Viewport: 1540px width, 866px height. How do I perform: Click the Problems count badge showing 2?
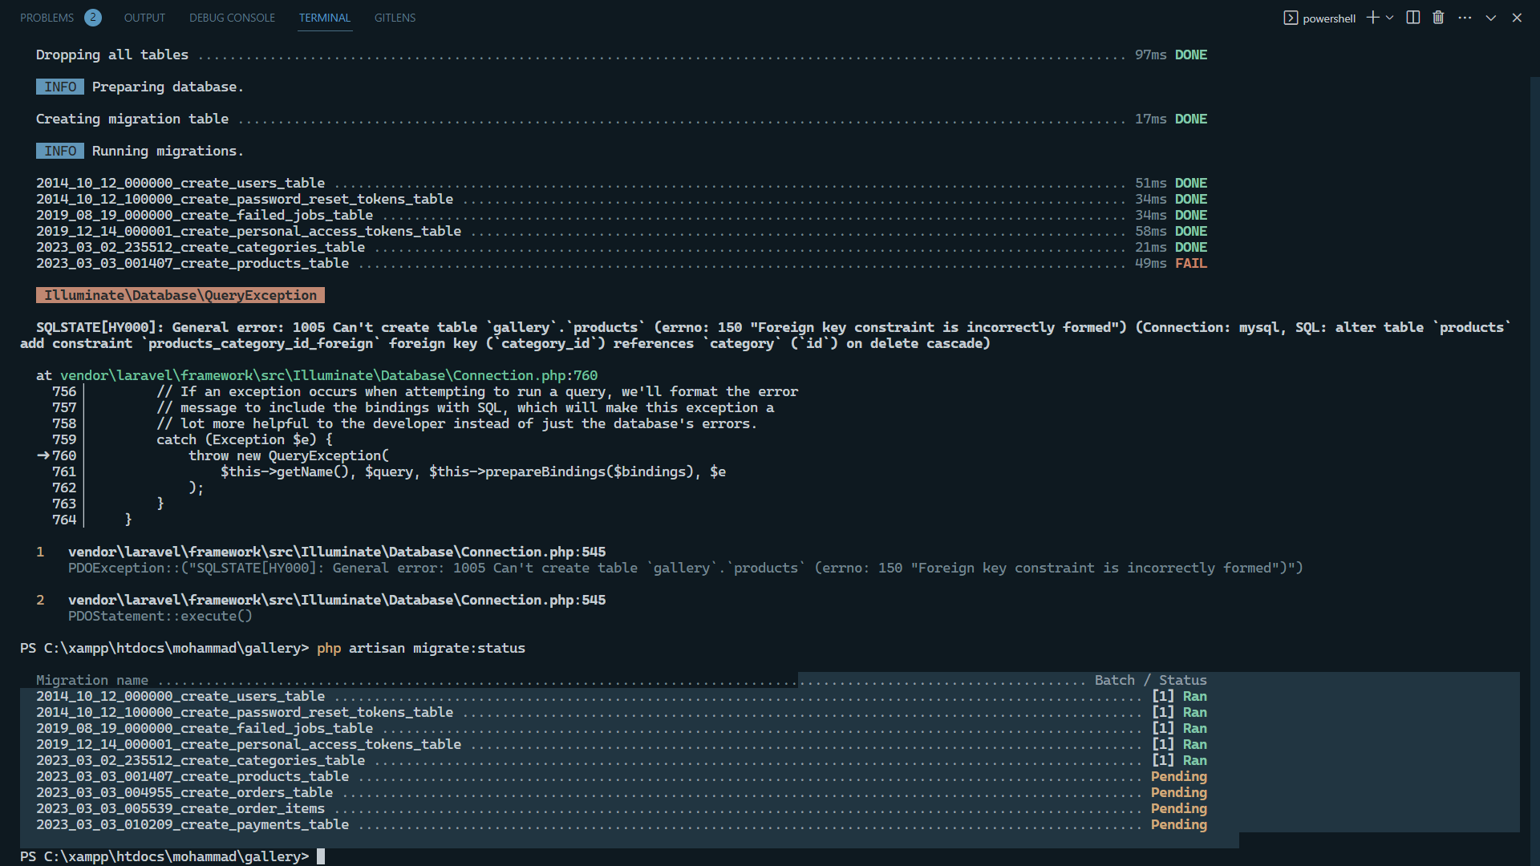click(93, 18)
